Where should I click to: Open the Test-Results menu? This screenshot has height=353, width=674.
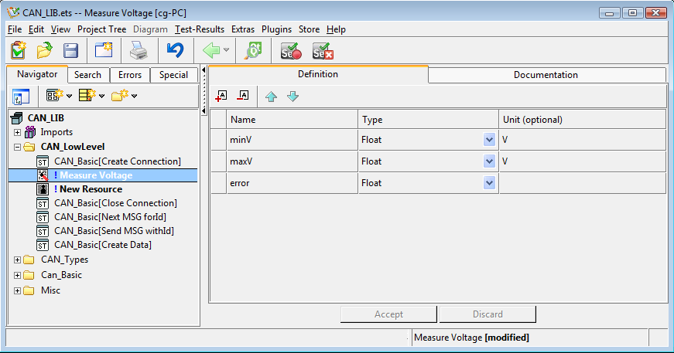point(200,29)
